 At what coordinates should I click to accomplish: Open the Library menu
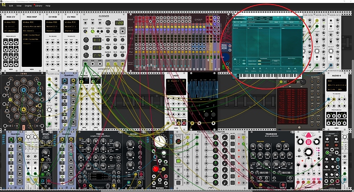point(38,6)
